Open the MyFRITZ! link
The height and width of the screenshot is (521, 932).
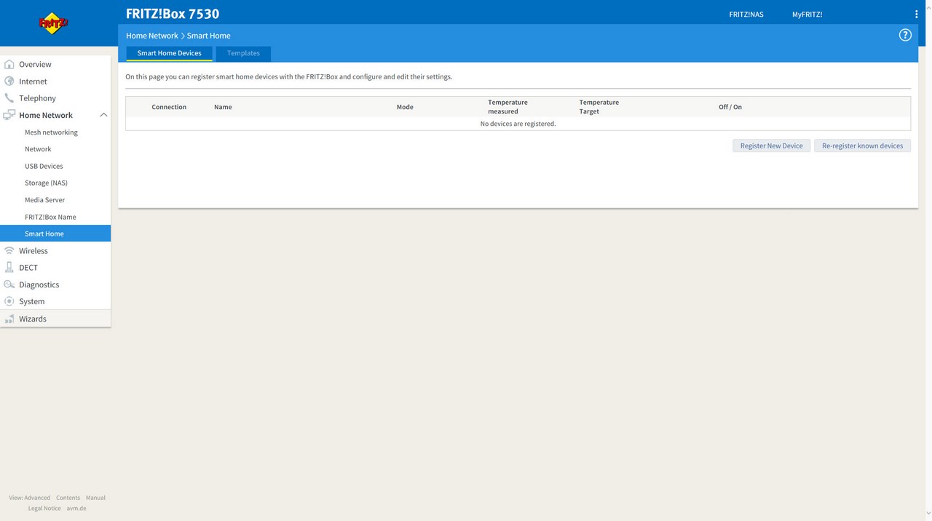tap(807, 15)
